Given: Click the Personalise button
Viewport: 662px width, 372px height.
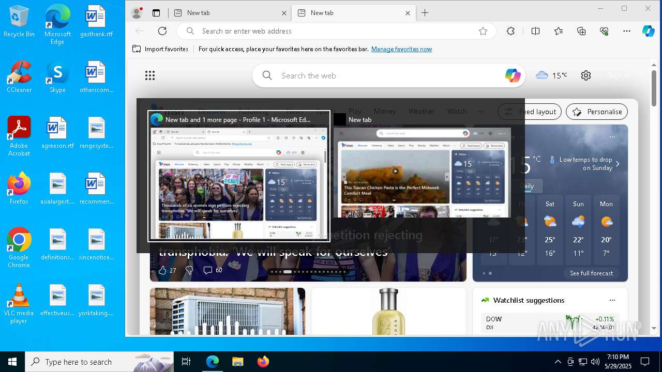Looking at the screenshot, I should click(x=597, y=112).
